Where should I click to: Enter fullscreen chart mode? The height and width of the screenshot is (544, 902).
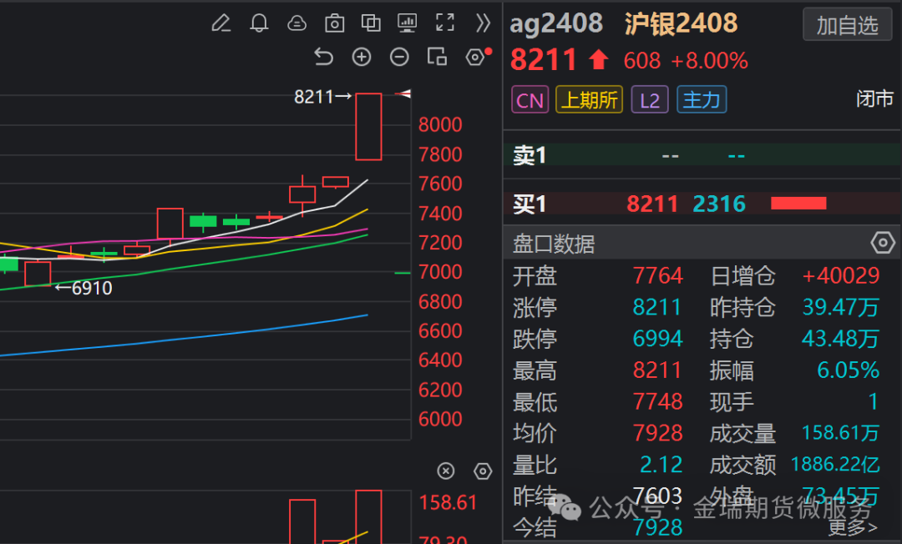click(x=444, y=23)
